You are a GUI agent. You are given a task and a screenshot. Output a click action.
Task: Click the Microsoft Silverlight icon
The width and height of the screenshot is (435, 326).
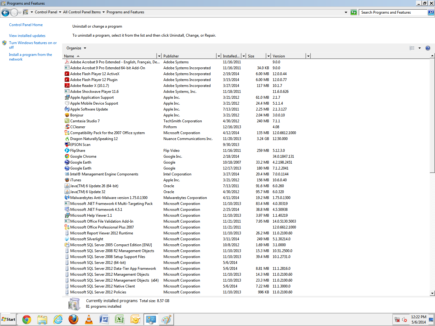tap(67, 239)
